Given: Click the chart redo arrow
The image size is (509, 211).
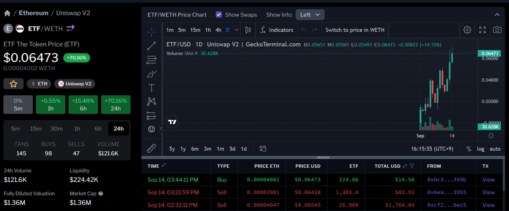Looking at the screenshot, I should (x=315, y=30).
